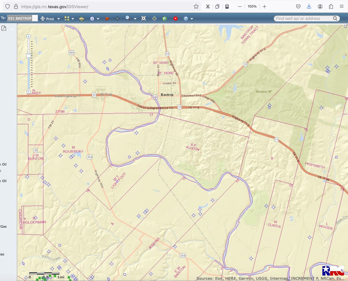
Task: Click the black crosshair locate tool
Action: tap(118, 19)
